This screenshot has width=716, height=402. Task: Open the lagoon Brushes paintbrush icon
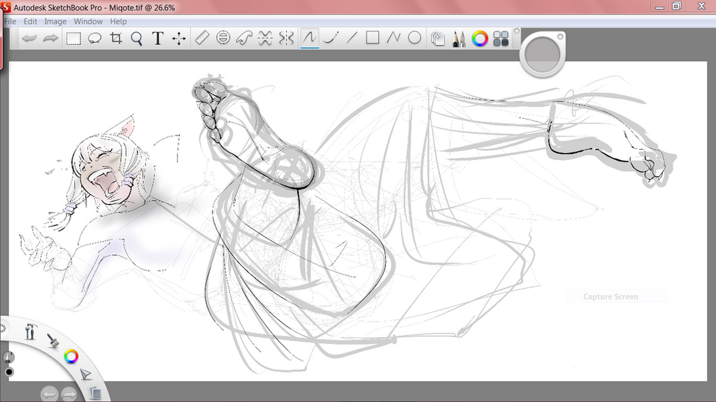click(53, 340)
